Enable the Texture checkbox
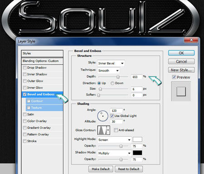The height and width of the screenshot is (174, 204). coord(29,108)
